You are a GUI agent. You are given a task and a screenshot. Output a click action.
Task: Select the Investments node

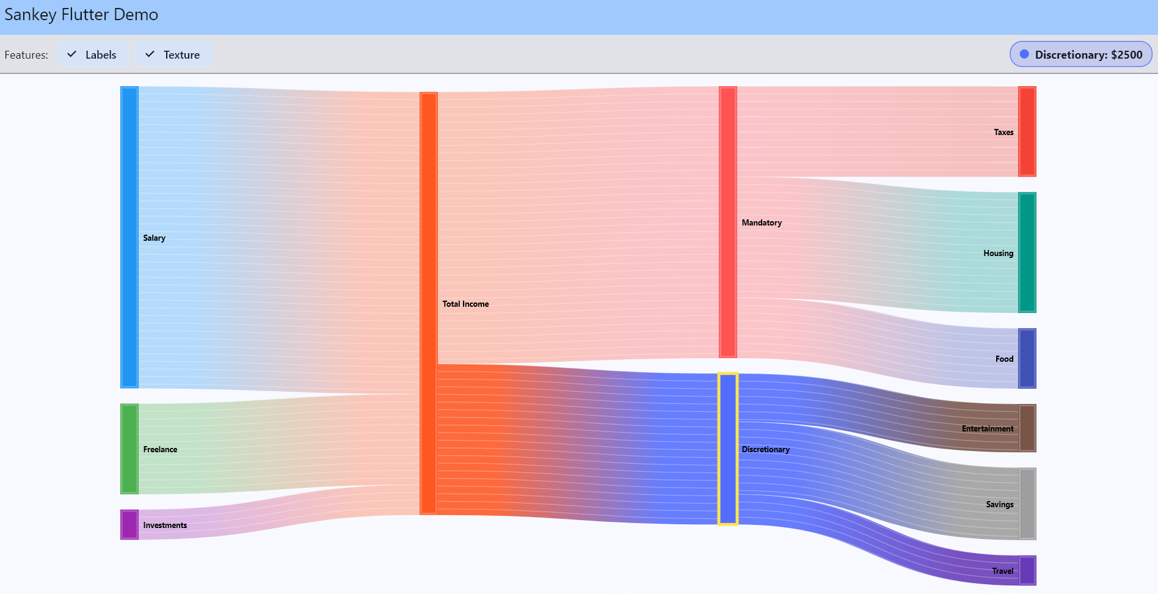(129, 524)
